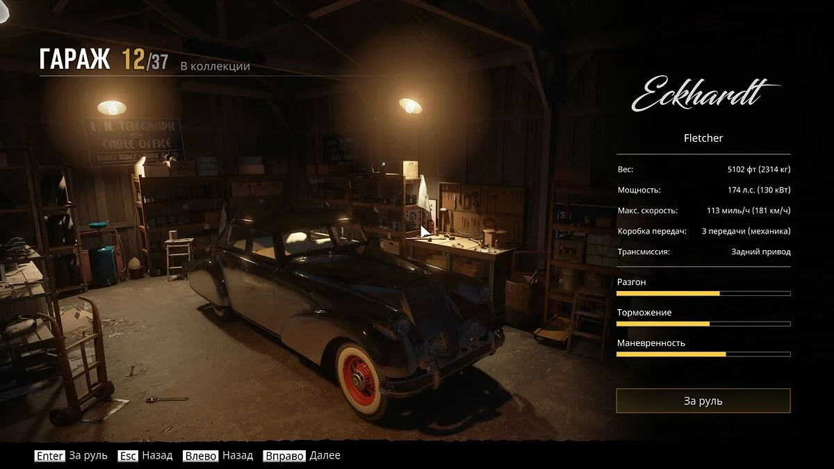Click the 'Мощность:' label
Screen dimensions: 834x469
coord(639,190)
